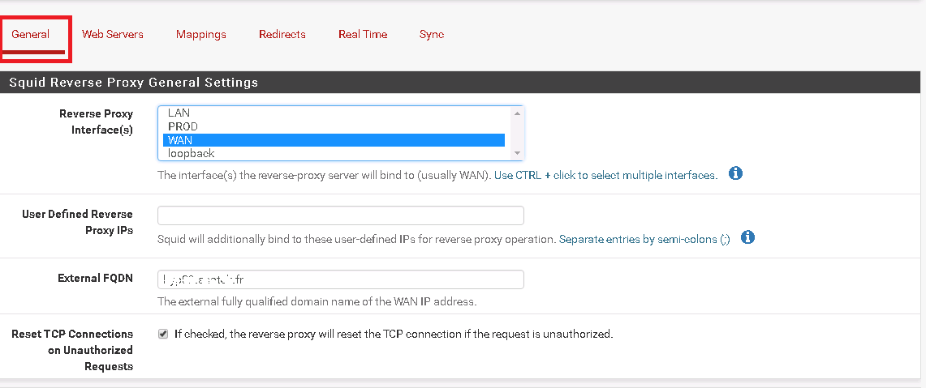Screen dimensions: 926x388
Task: Go to the Redirects tab
Action: 282,34
